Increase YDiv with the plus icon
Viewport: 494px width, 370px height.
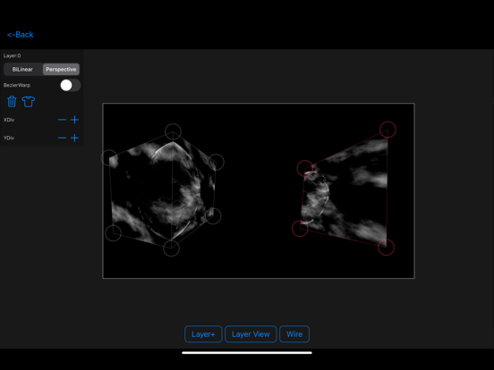[74, 138]
